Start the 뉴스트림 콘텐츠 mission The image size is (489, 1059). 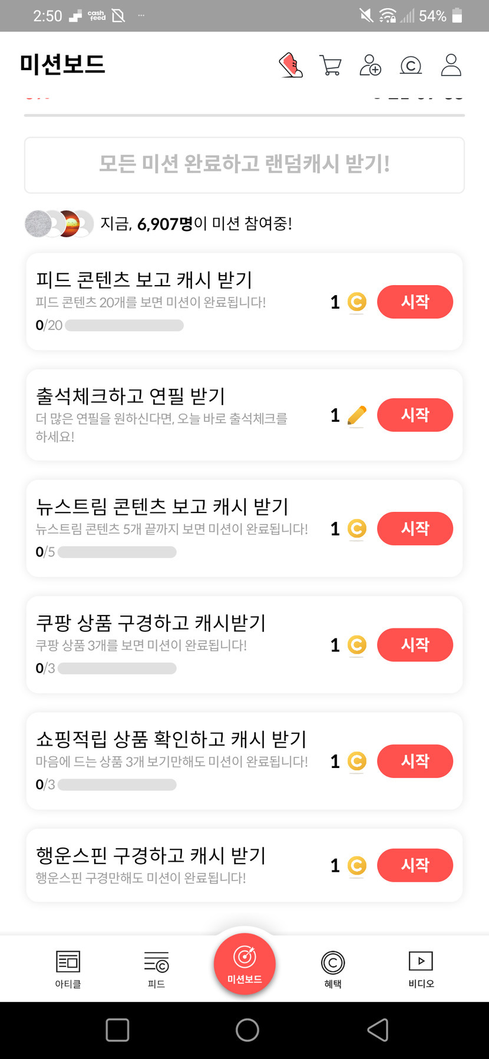(415, 528)
